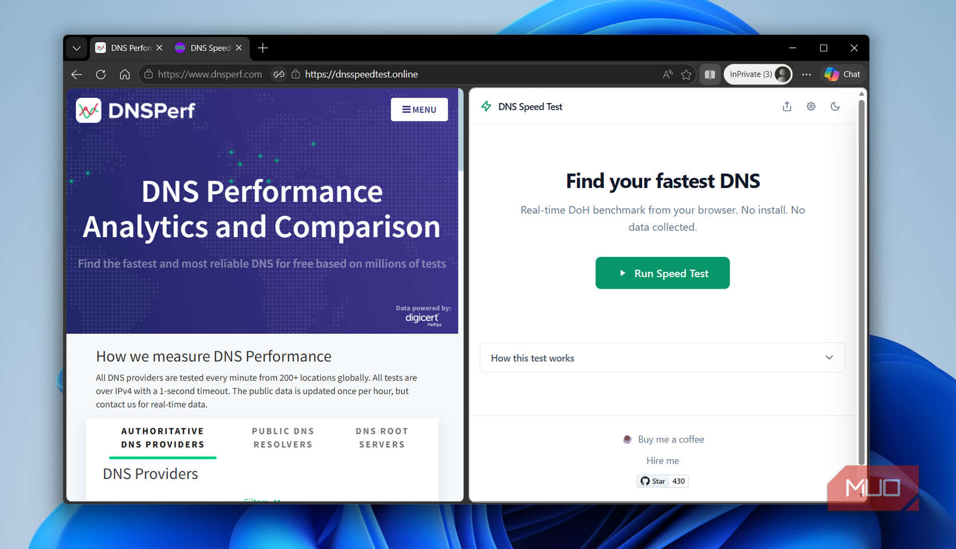Screen dimensions: 956x549
Task: Toggle the split screen view
Action: tap(710, 74)
